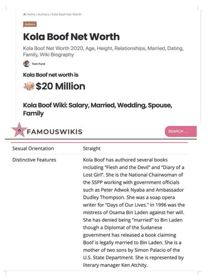Viewport: 208px width, 280px height.
Task: Open the Tom Ford author name link
Action: [x=38, y=64]
